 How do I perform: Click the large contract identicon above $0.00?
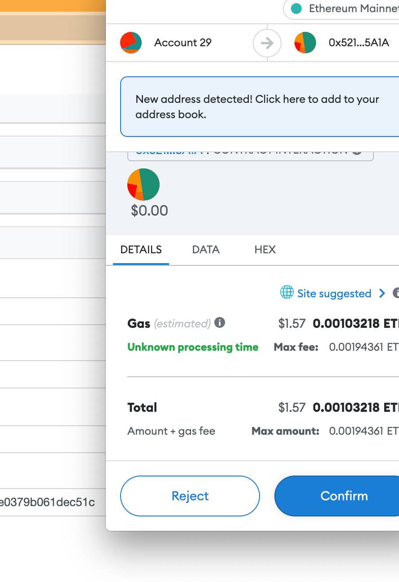pyautogui.click(x=143, y=184)
